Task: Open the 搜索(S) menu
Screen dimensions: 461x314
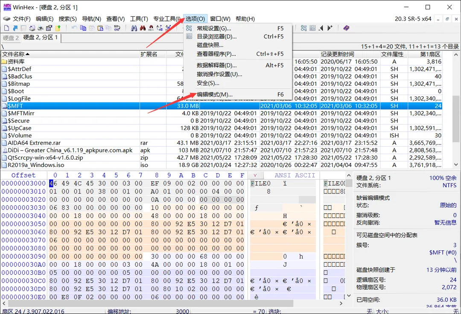Action: pyautogui.click(x=67, y=19)
